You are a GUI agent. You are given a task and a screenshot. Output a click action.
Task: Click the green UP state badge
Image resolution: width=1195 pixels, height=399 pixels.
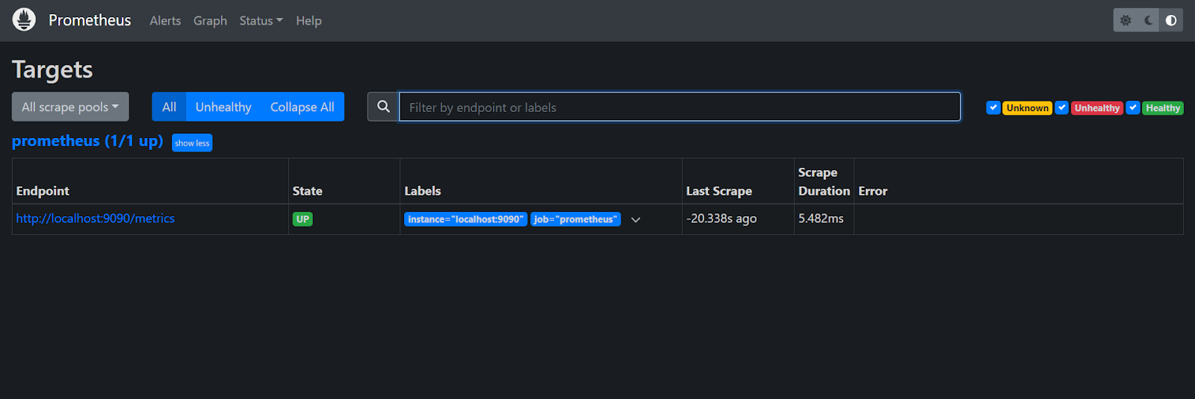coord(302,219)
